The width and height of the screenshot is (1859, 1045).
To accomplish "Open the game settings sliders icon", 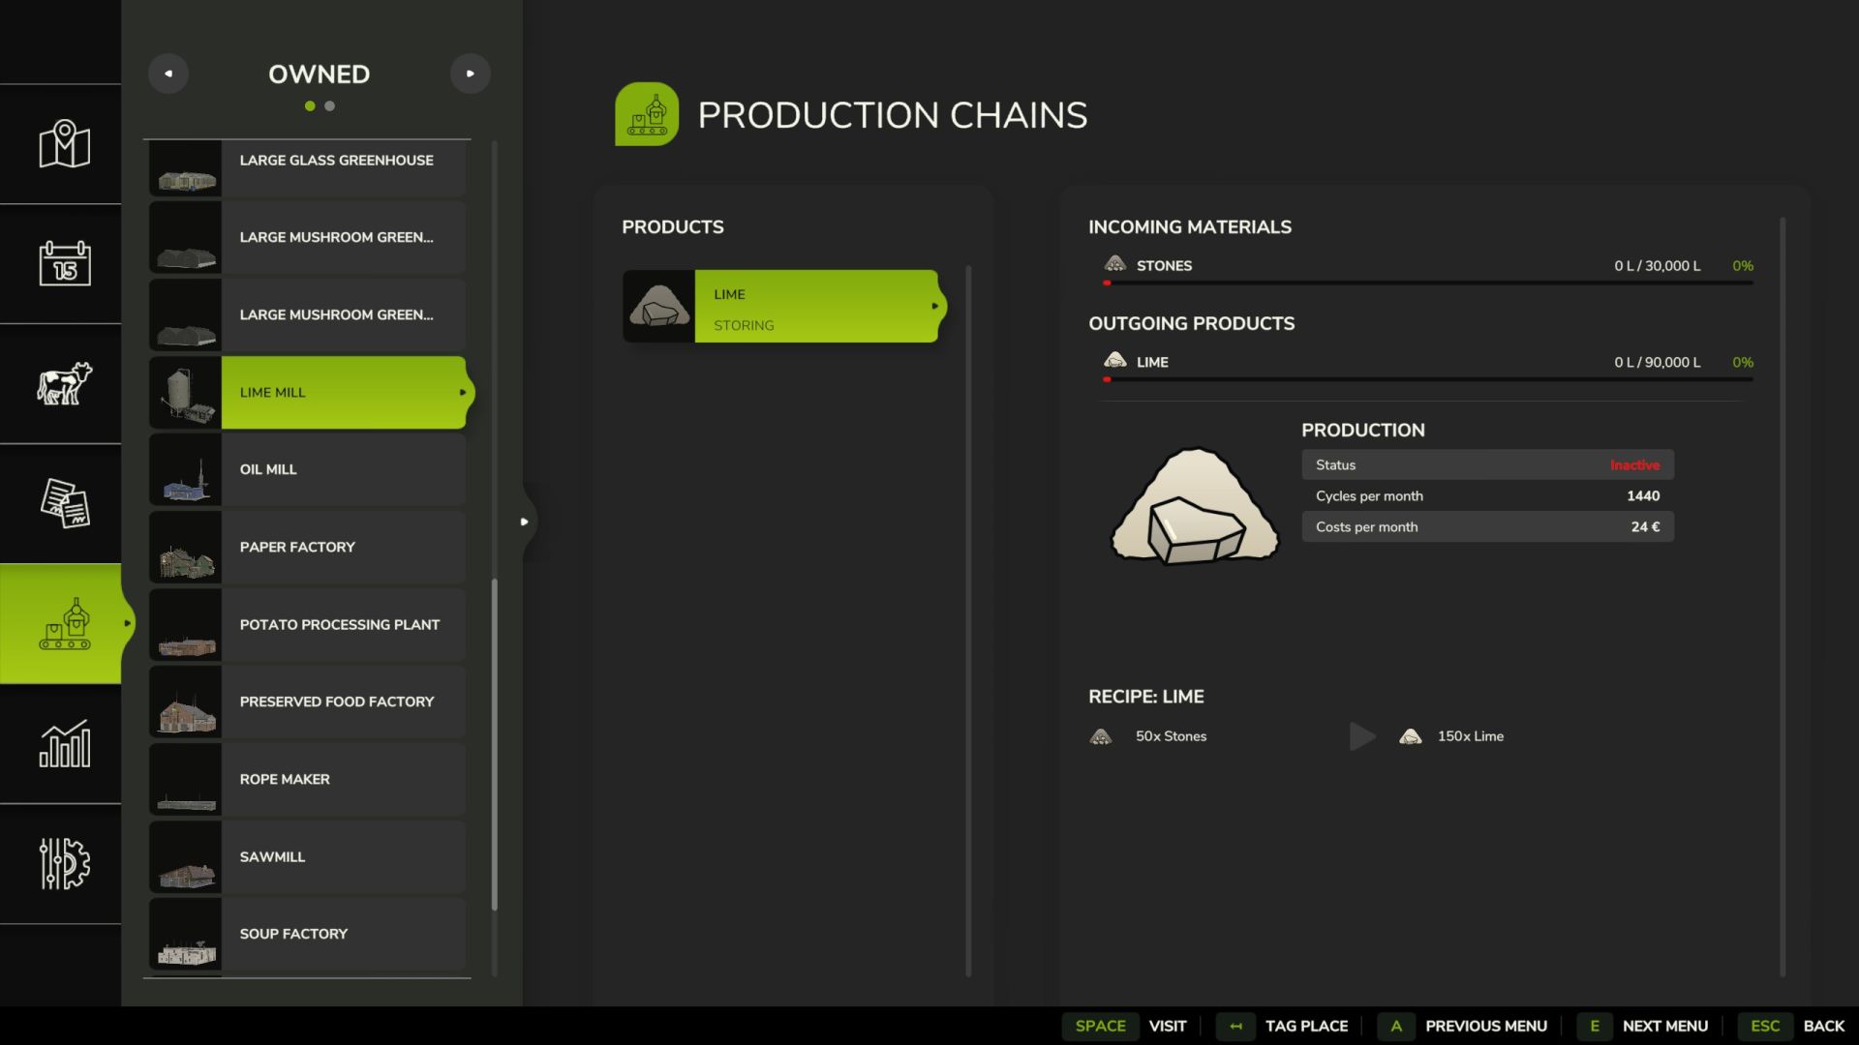I will point(64,863).
